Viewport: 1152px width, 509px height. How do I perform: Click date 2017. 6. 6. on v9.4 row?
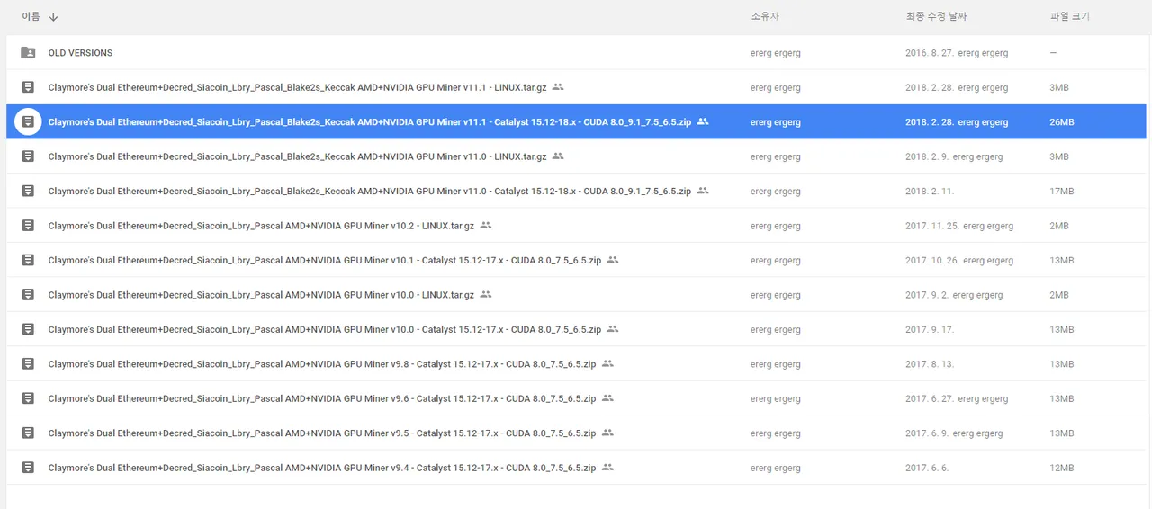tap(927, 468)
